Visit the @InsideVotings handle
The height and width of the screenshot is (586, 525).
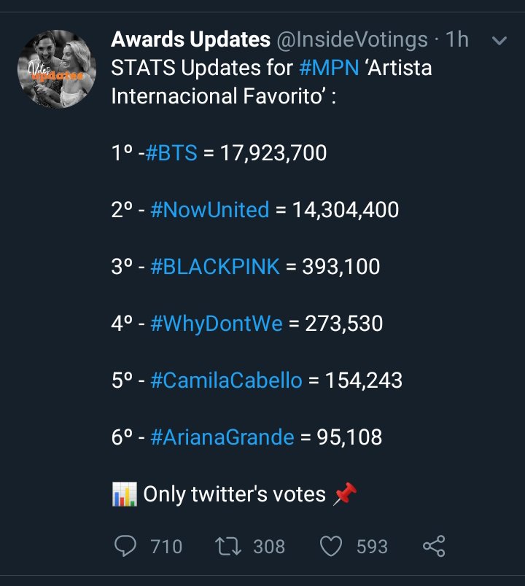(x=352, y=40)
